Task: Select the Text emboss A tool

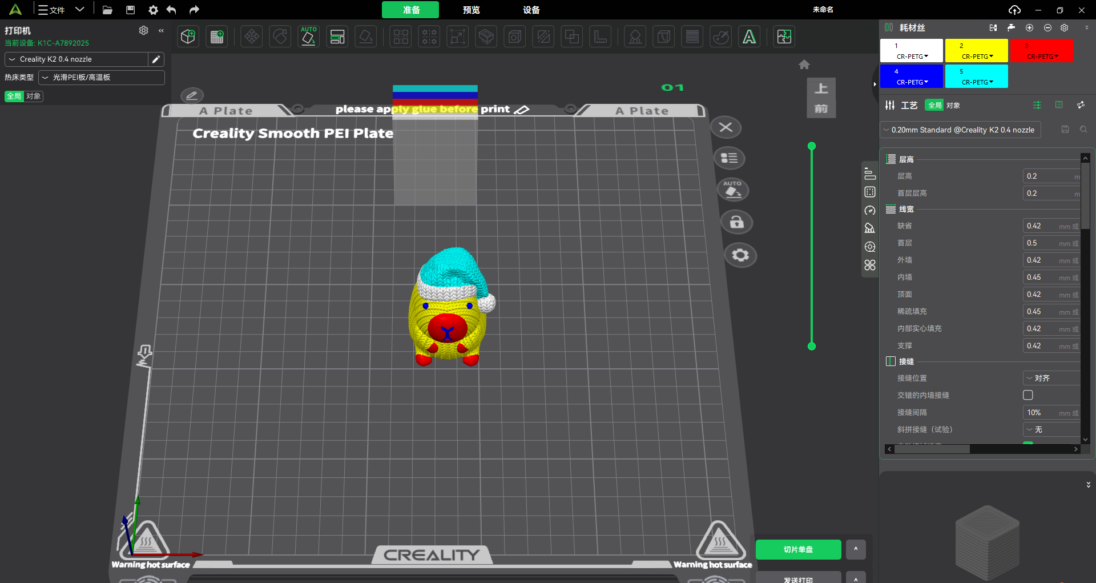Action: pos(750,37)
